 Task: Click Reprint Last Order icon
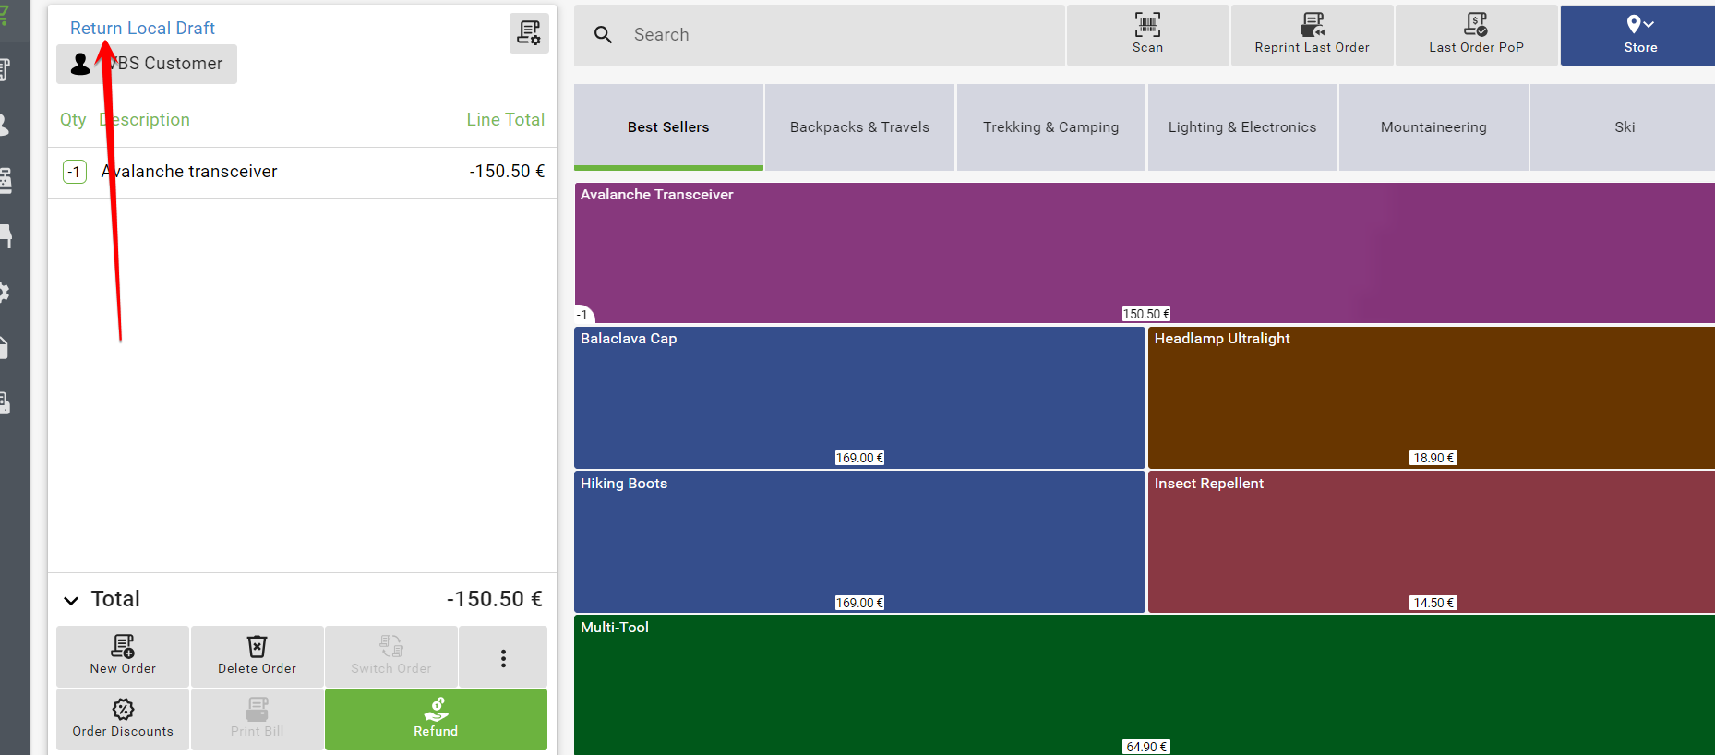point(1312,25)
